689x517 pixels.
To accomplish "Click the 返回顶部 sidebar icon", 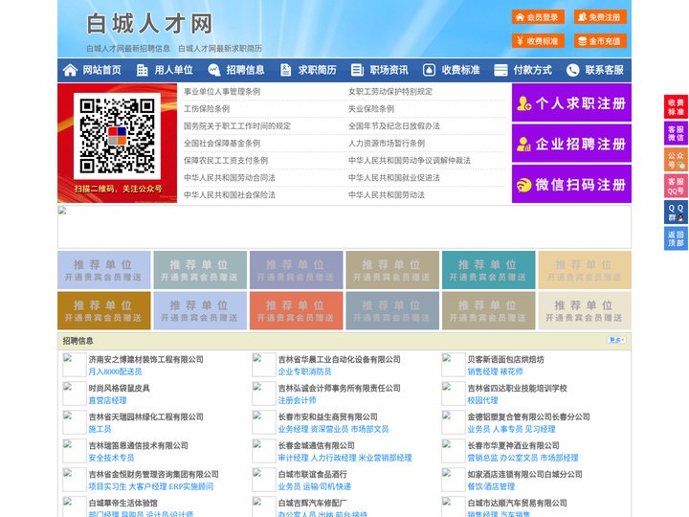I will [x=676, y=238].
